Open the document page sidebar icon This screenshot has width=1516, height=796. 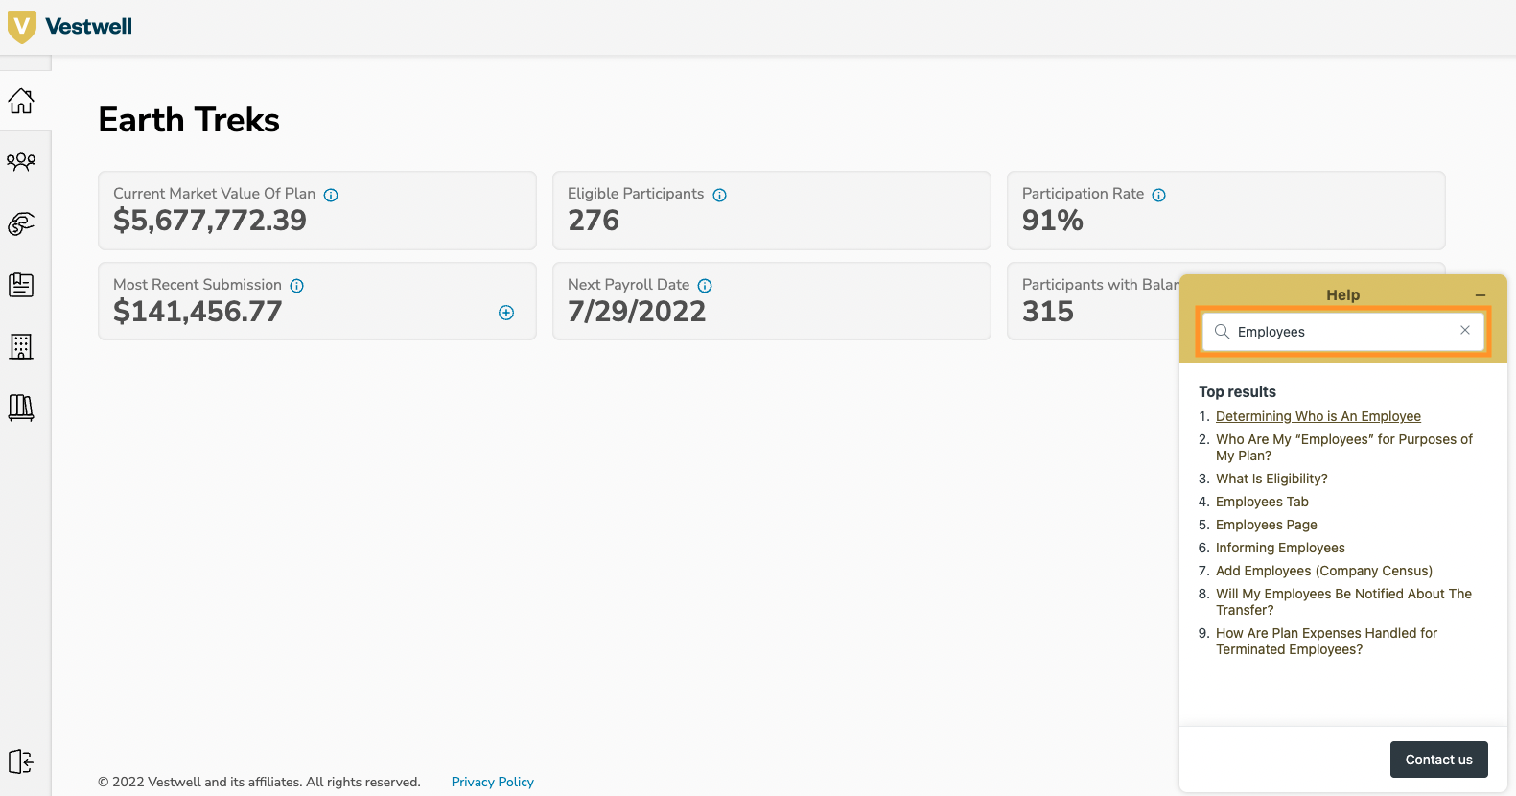click(x=21, y=285)
